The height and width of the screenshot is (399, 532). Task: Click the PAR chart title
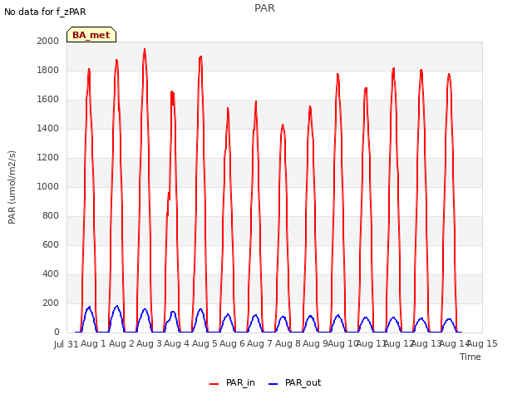coord(264,8)
